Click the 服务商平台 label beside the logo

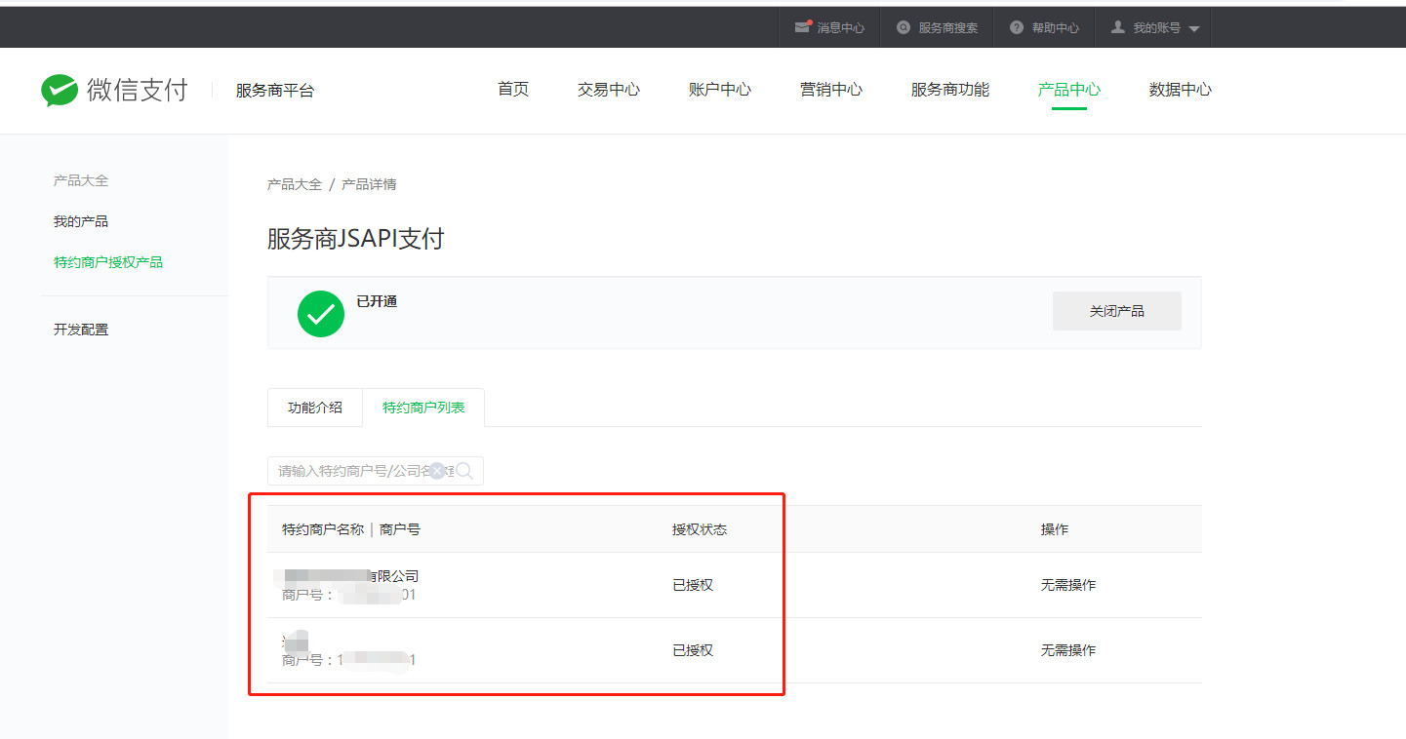pos(275,91)
